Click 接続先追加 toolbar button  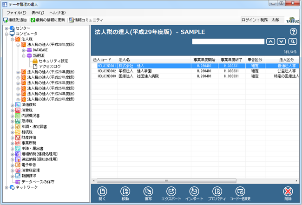coord(15,20)
